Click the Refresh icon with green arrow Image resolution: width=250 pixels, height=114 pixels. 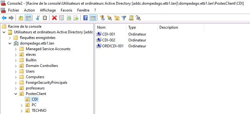69,18
